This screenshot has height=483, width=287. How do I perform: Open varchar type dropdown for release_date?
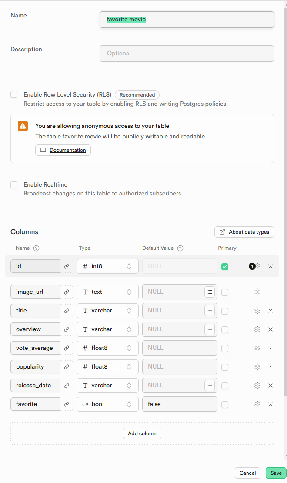[107, 386]
